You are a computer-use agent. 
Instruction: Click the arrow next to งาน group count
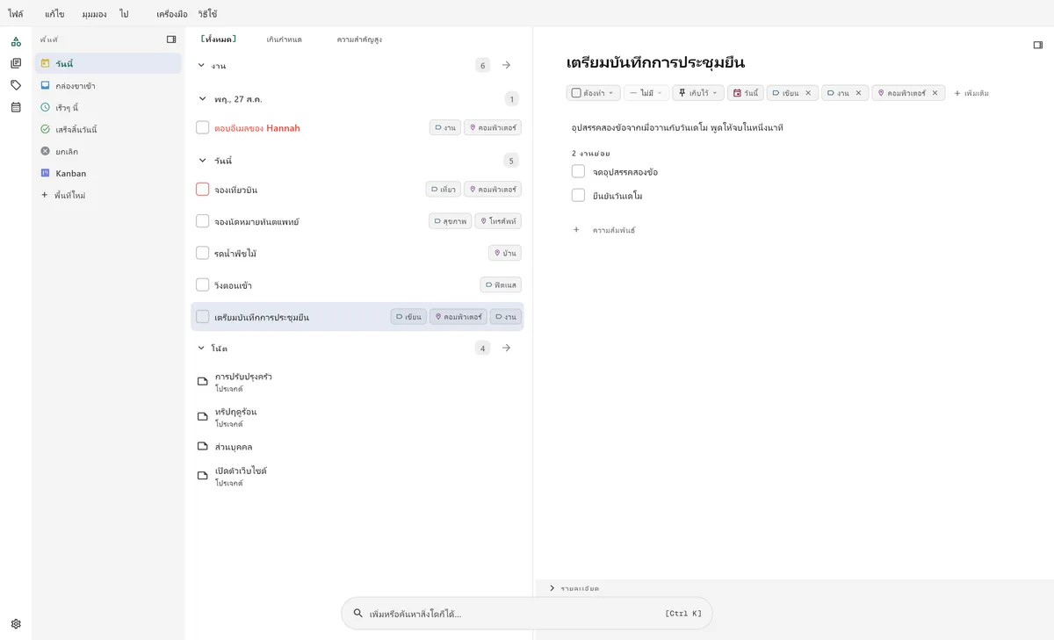(506, 65)
